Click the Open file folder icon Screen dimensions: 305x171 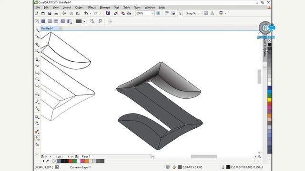point(43,13)
